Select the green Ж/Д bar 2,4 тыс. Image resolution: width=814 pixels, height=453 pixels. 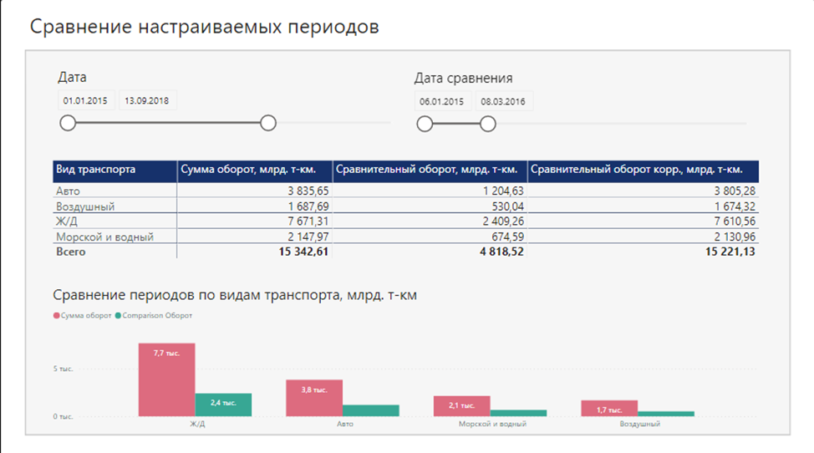(x=223, y=405)
